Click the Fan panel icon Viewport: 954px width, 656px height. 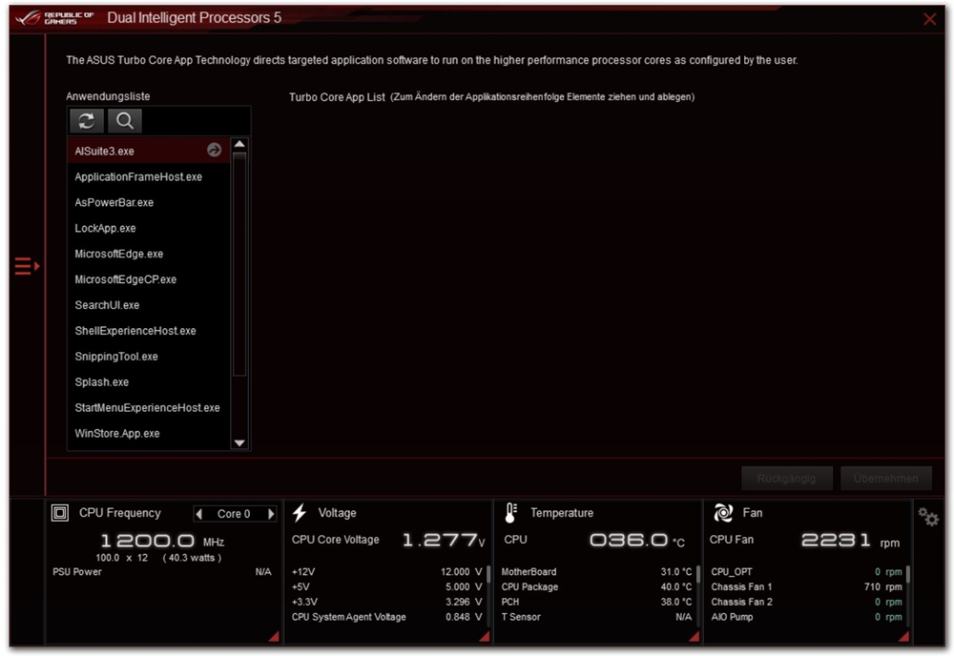point(723,513)
